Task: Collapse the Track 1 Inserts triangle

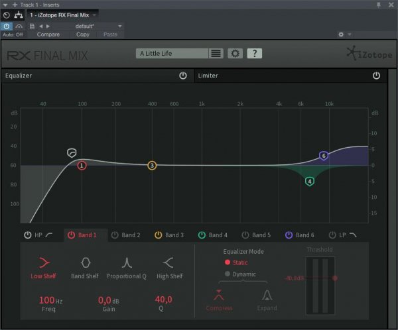Action: coord(5,5)
